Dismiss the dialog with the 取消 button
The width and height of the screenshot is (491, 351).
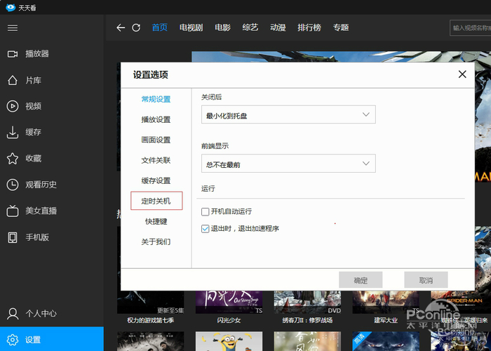[426, 280]
